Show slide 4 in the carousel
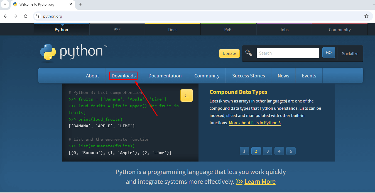 [279, 151]
